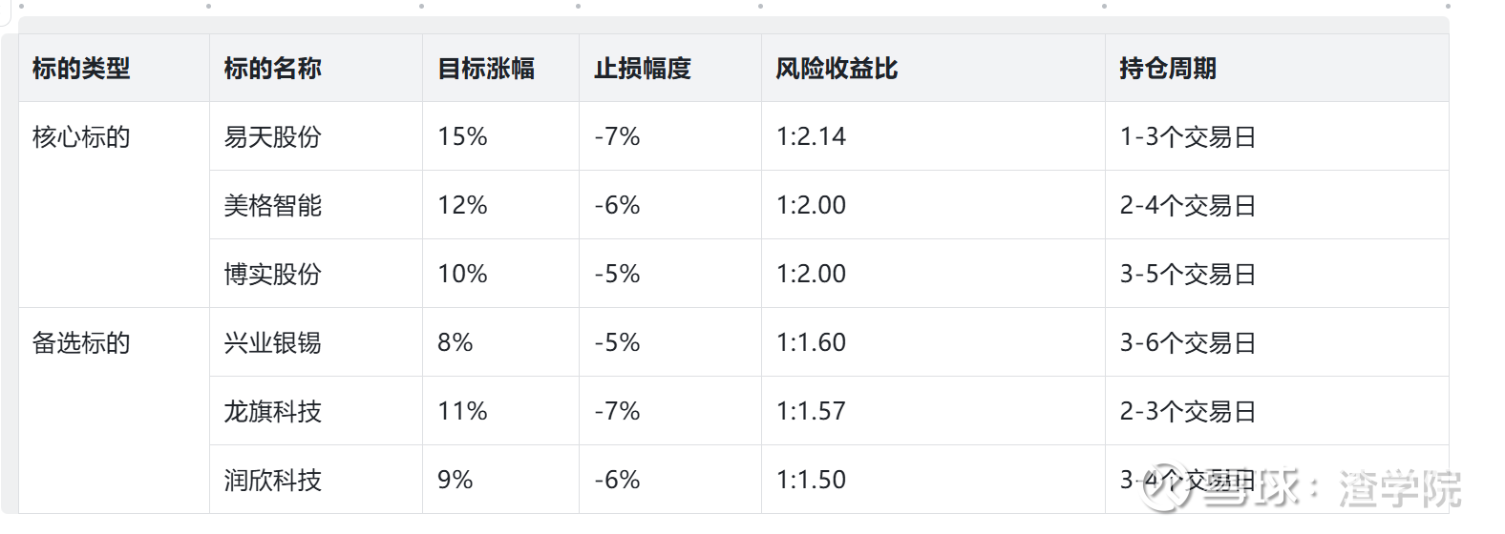Select the 备选标的 category cell
The height and width of the screenshot is (534, 1505).
click(x=81, y=343)
